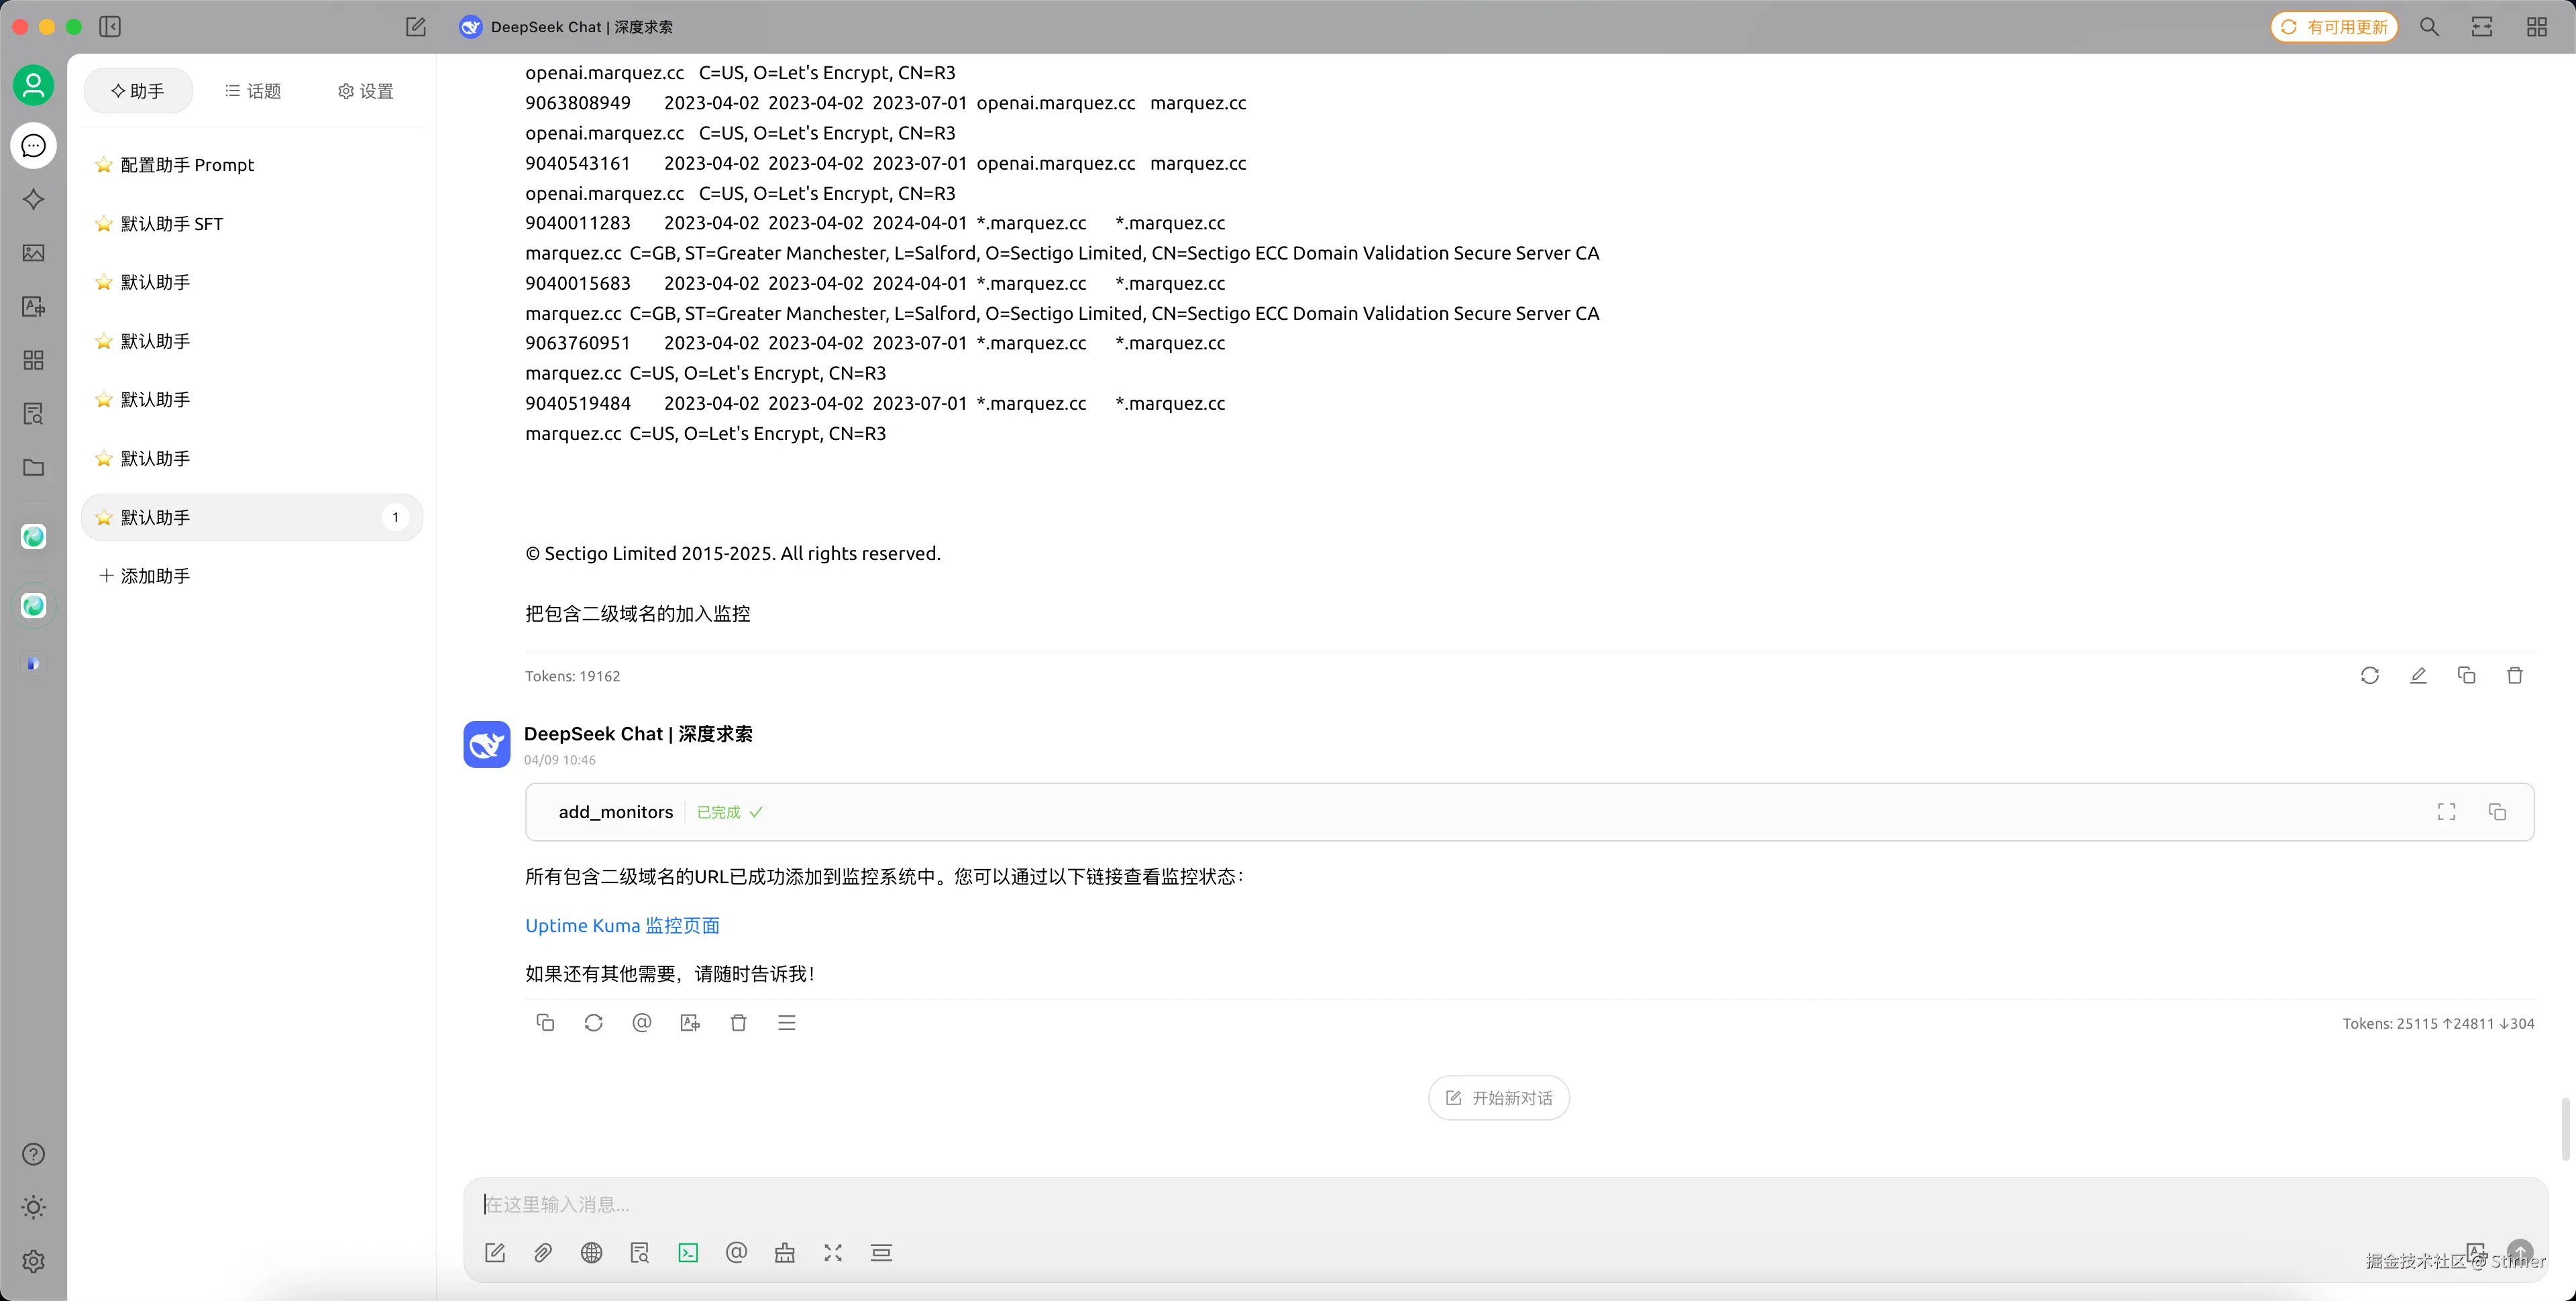Translate the assistant message
This screenshot has width=2576, height=1301.
click(690, 1023)
